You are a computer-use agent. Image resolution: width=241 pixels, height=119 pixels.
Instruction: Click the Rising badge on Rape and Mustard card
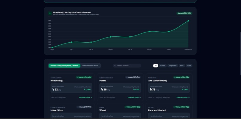(x=181, y=107)
